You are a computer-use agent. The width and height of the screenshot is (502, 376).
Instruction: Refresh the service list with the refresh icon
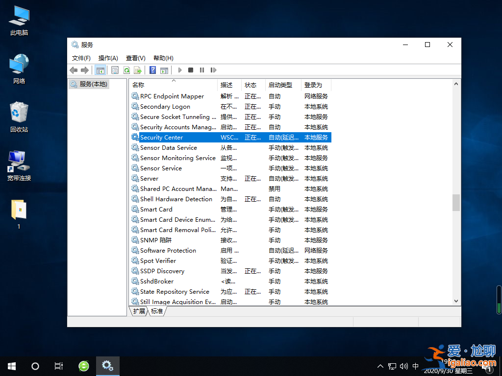coord(126,70)
